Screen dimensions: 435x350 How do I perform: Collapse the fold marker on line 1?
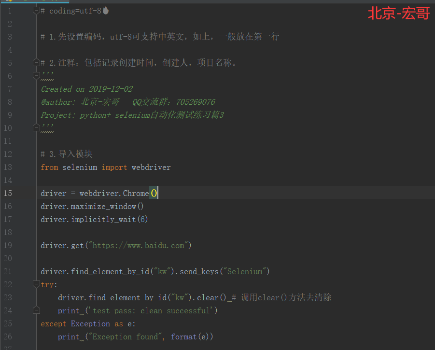point(36,11)
